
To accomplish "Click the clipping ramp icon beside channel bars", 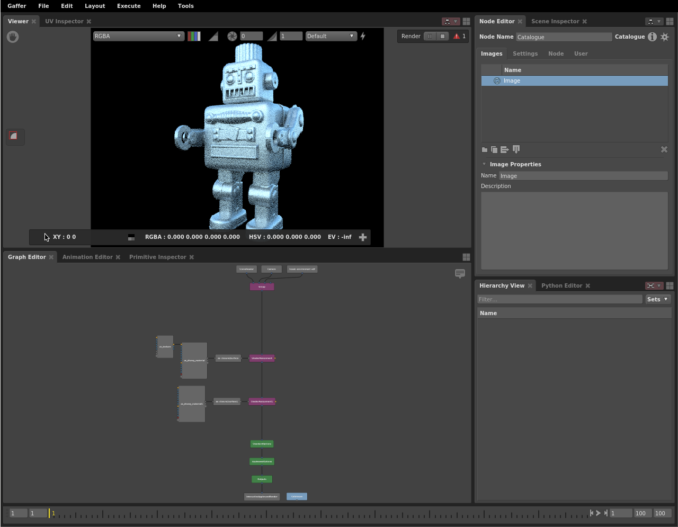I will pyautogui.click(x=213, y=36).
